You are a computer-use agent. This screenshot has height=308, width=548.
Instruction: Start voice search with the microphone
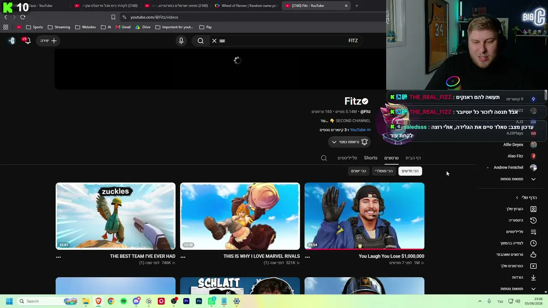181,41
